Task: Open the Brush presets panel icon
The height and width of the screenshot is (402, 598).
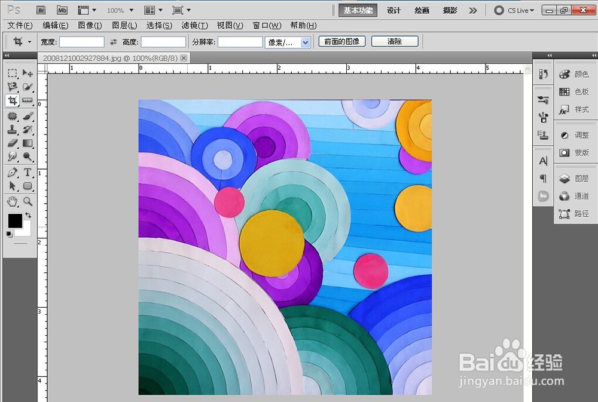Action: [x=544, y=100]
